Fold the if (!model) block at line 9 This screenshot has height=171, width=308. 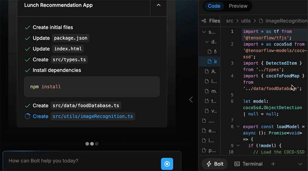point(238,146)
